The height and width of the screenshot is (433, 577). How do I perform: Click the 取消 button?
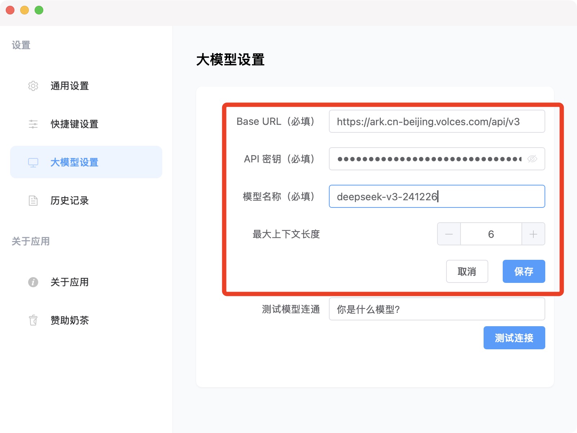click(467, 271)
